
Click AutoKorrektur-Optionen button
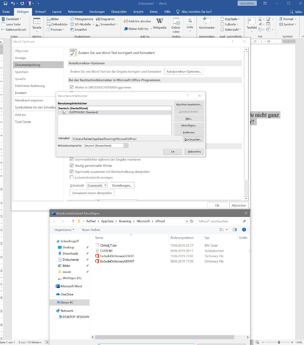coord(184,71)
